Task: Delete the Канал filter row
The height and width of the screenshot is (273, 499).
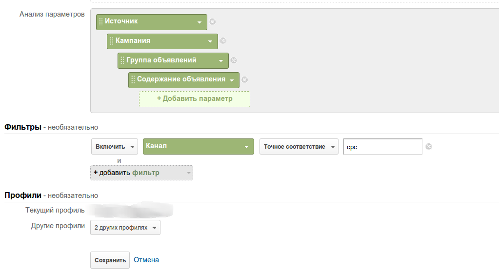Action: click(429, 146)
